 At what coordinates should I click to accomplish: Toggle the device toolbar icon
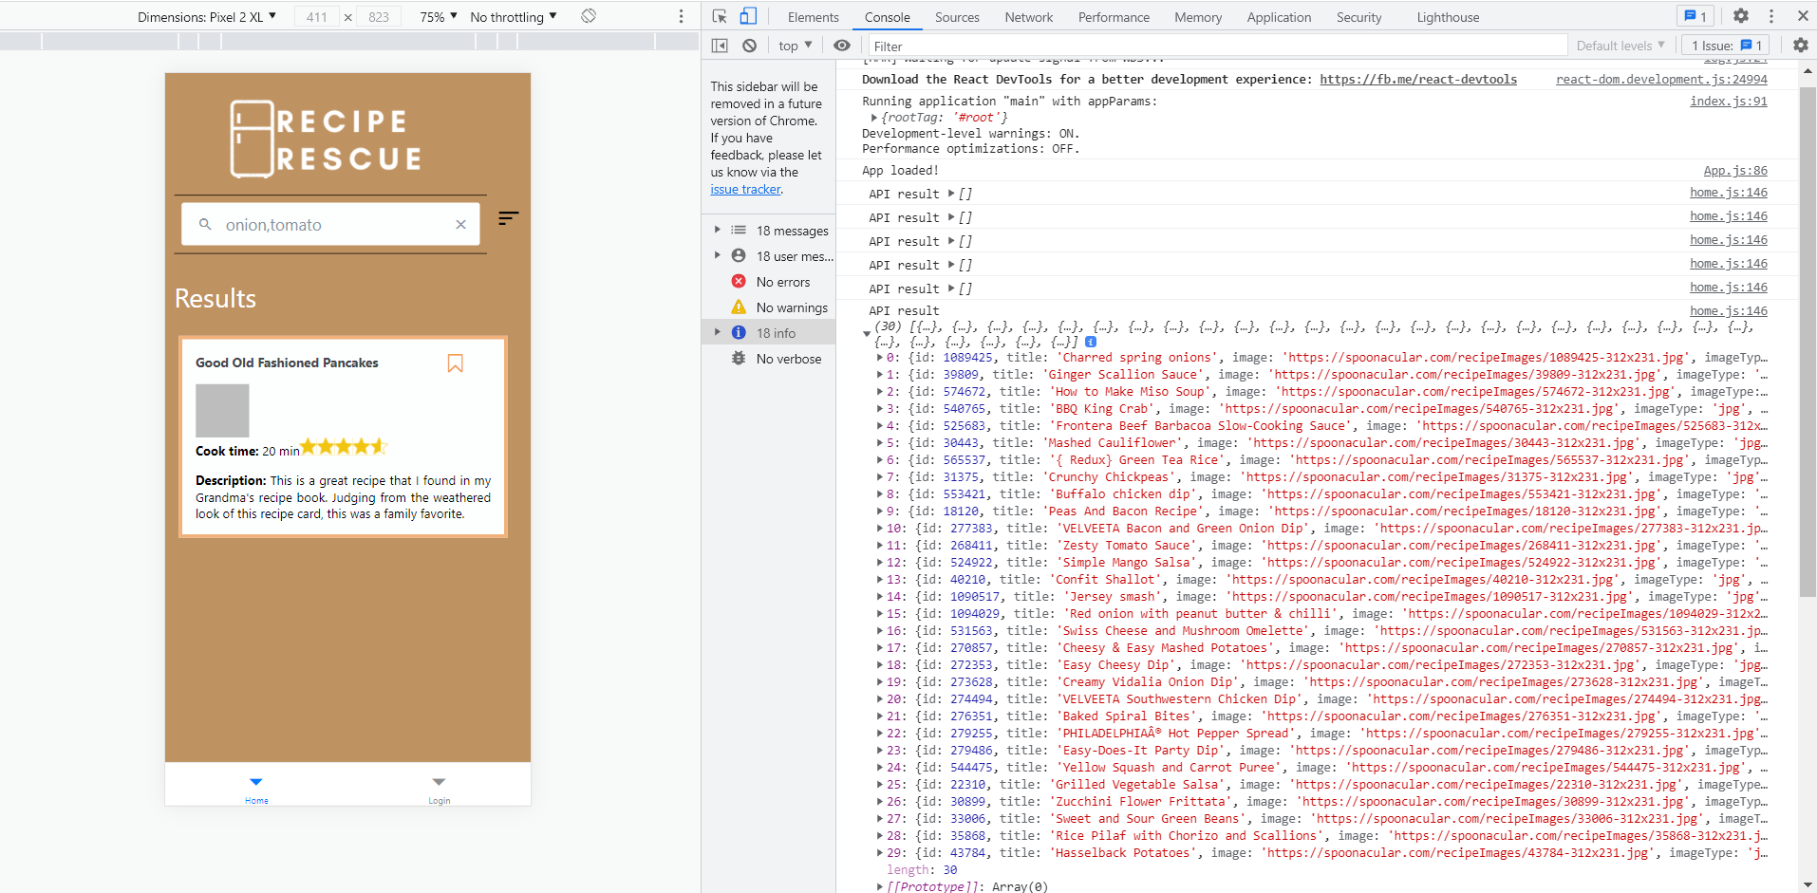[x=748, y=16]
